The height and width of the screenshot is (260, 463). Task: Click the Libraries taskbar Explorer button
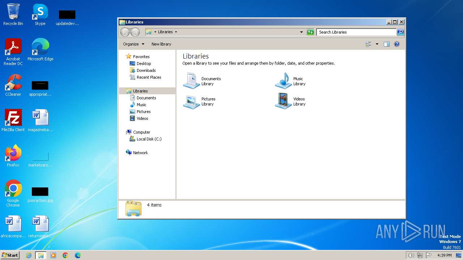(x=41, y=255)
